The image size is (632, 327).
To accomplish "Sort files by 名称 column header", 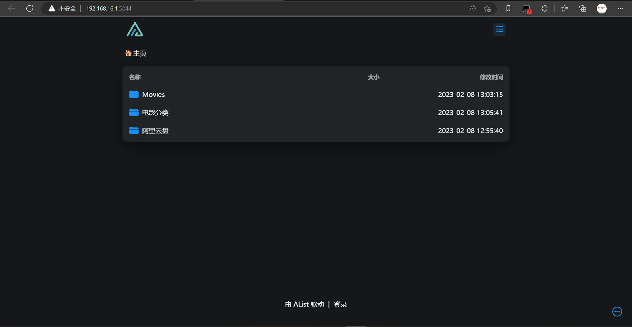I will pyautogui.click(x=135, y=77).
